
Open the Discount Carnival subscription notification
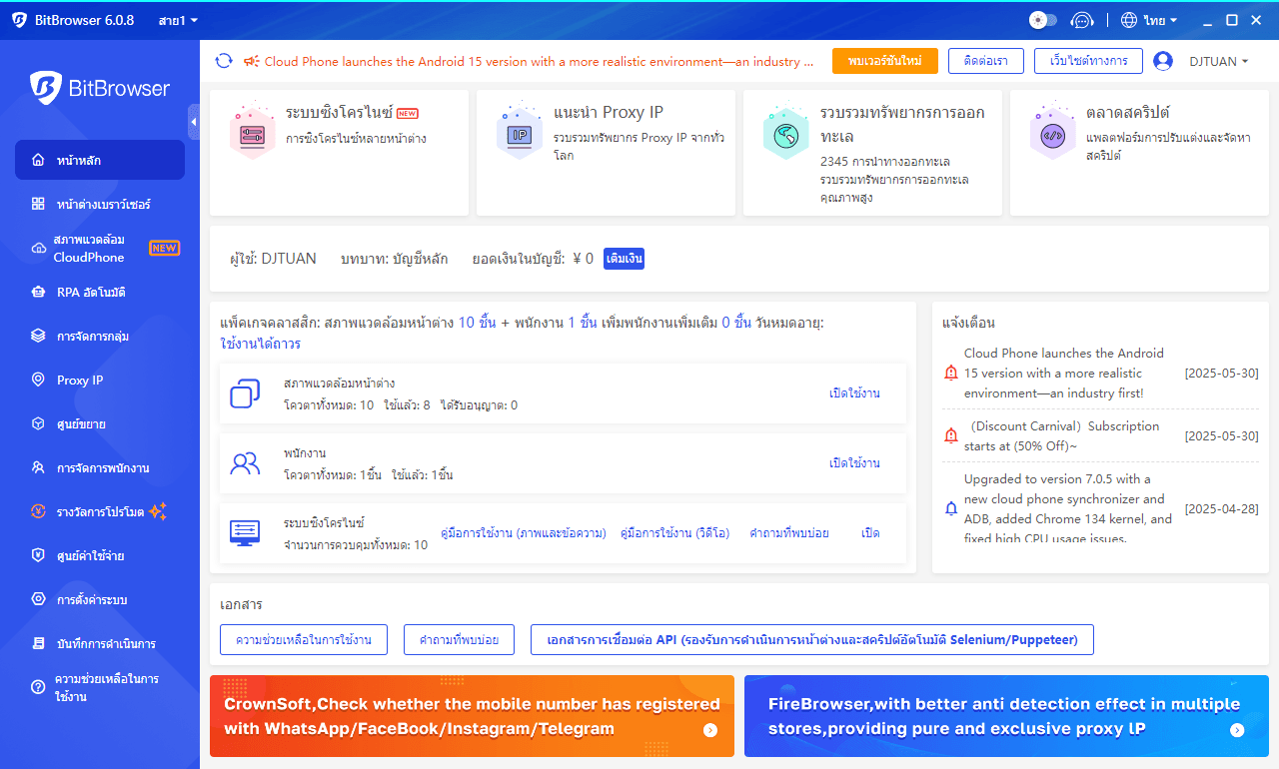tap(1101, 436)
